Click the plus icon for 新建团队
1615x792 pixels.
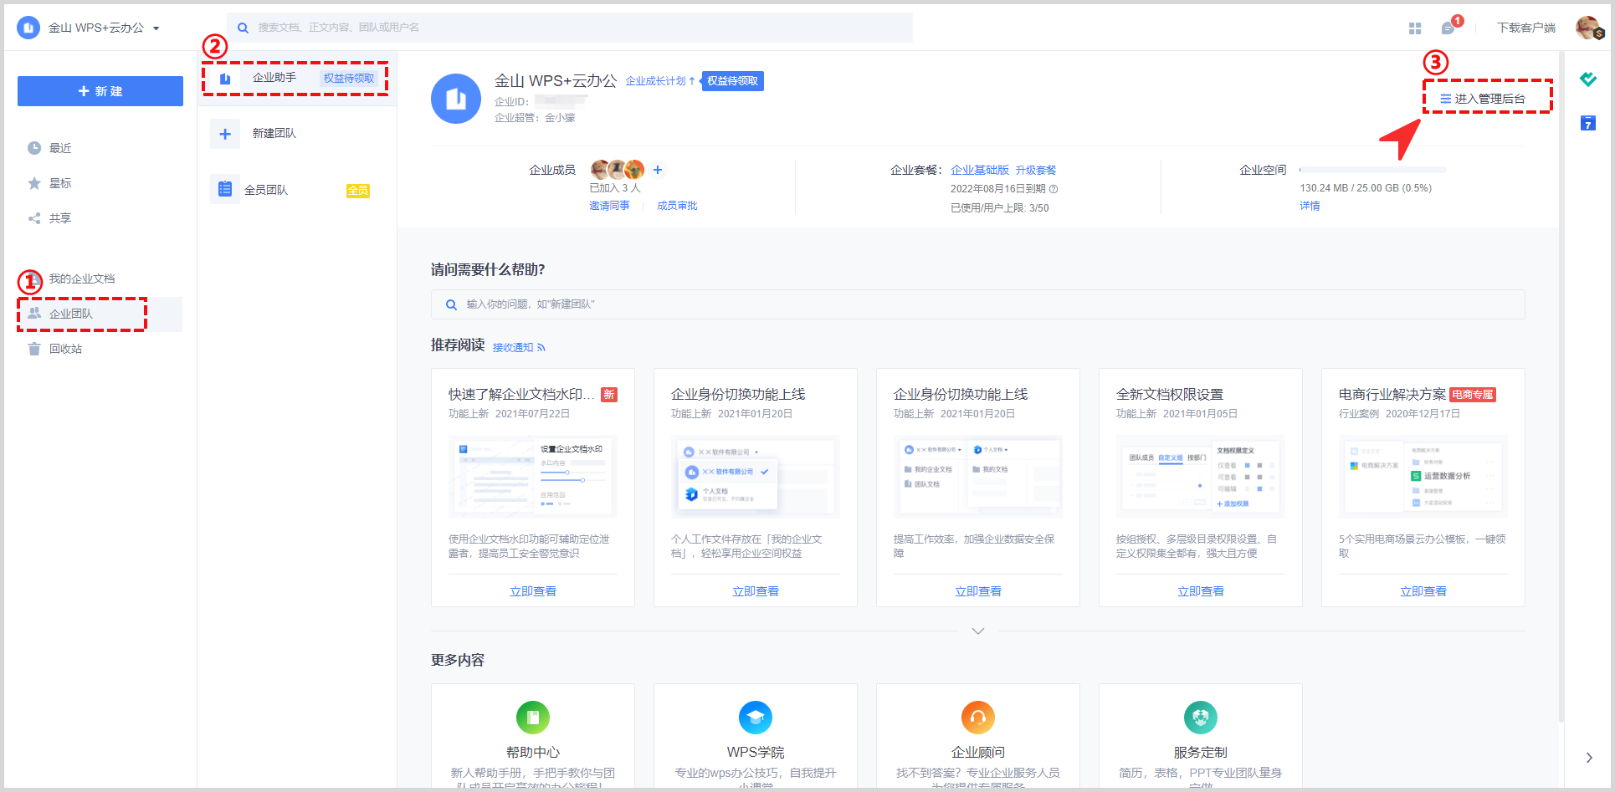[225, 134]
